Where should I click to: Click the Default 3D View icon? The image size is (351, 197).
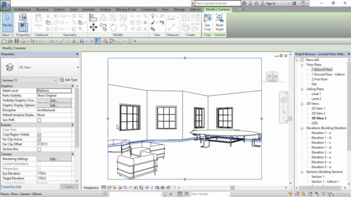tap(82, 41)
